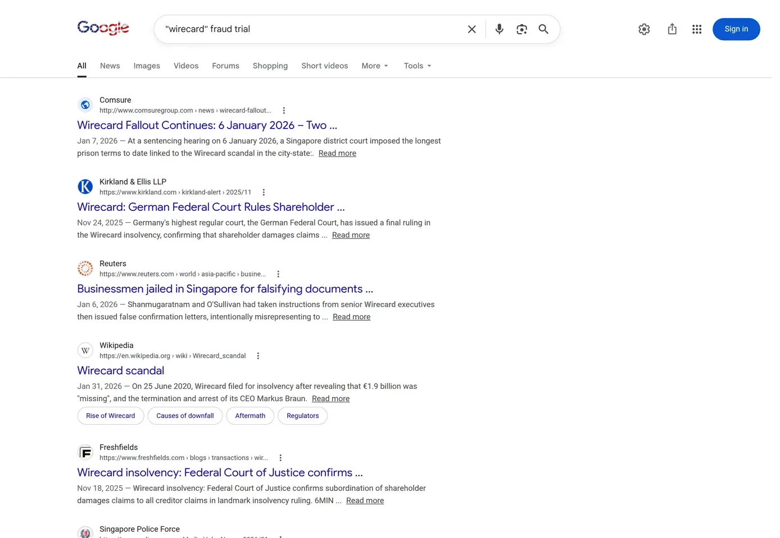The height and width of the screenshot is (538, 780).
Task: Open the menu for the Kirkland & Ellis result
Action: pyautogui.click(x=264, y=192)
